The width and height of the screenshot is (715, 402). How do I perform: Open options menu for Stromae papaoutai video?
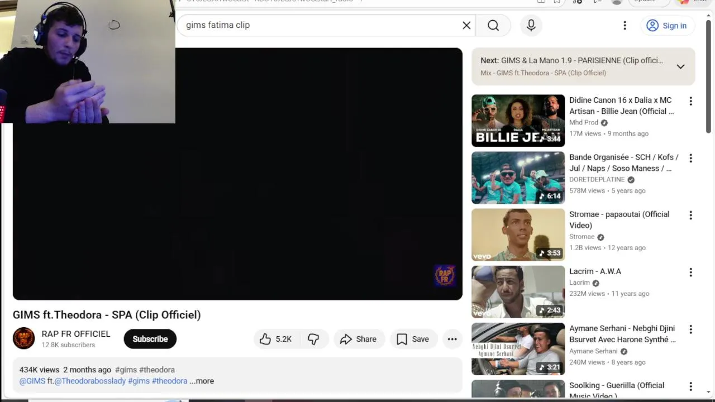coord(690,215)
